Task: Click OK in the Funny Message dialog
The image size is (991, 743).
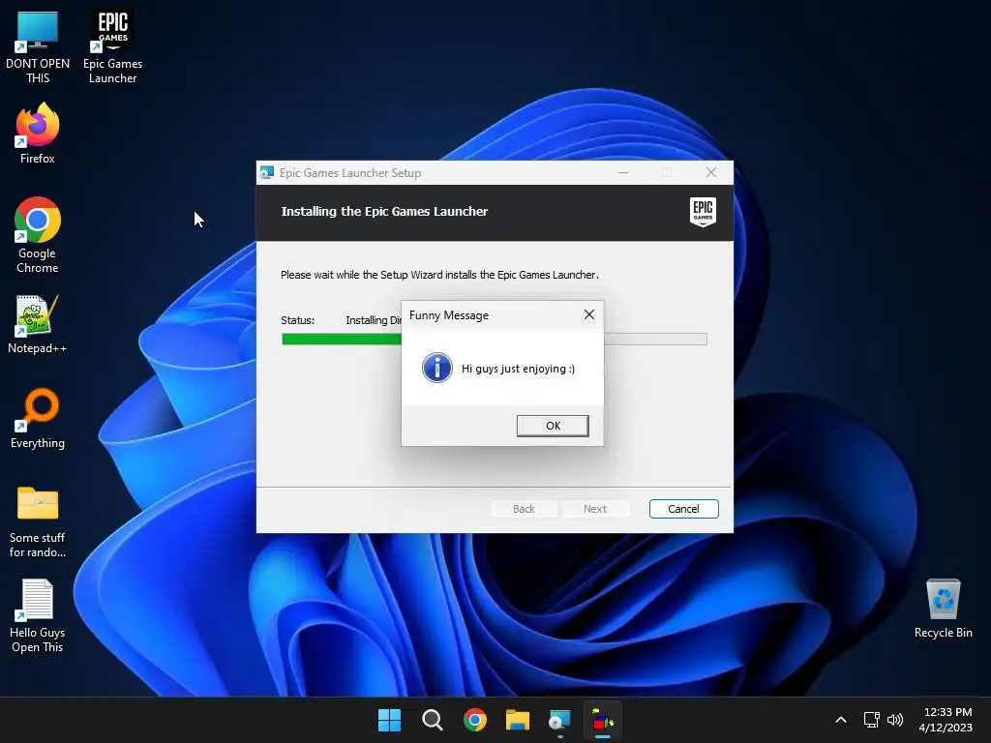Action: [x=553, y=426]
